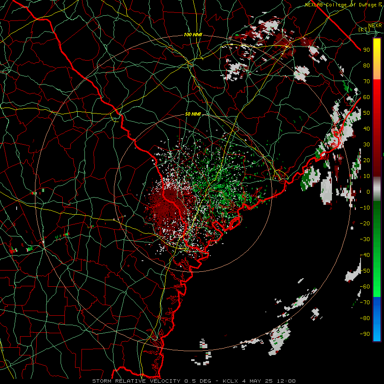Click the 40 value on the velocity scale
The height and width of the screenshot is (384, 384).
[x=367, y=129]
